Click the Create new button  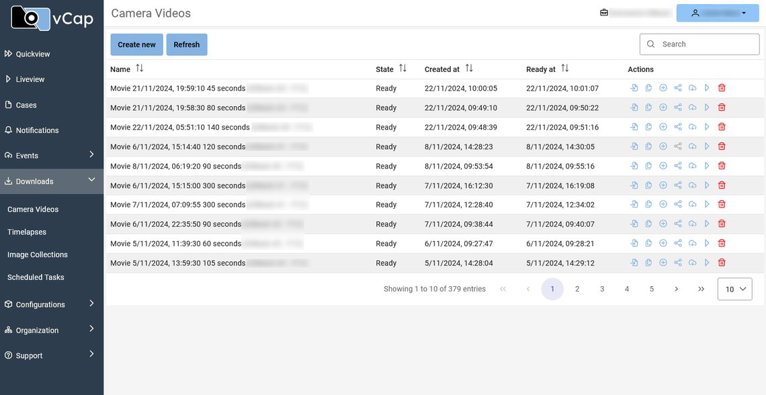pyautogui.click(x=136, y=44)
